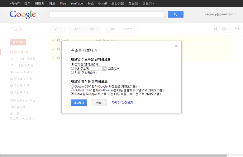
Task: Click the email envelope icon button
Action: pos(113,29)
